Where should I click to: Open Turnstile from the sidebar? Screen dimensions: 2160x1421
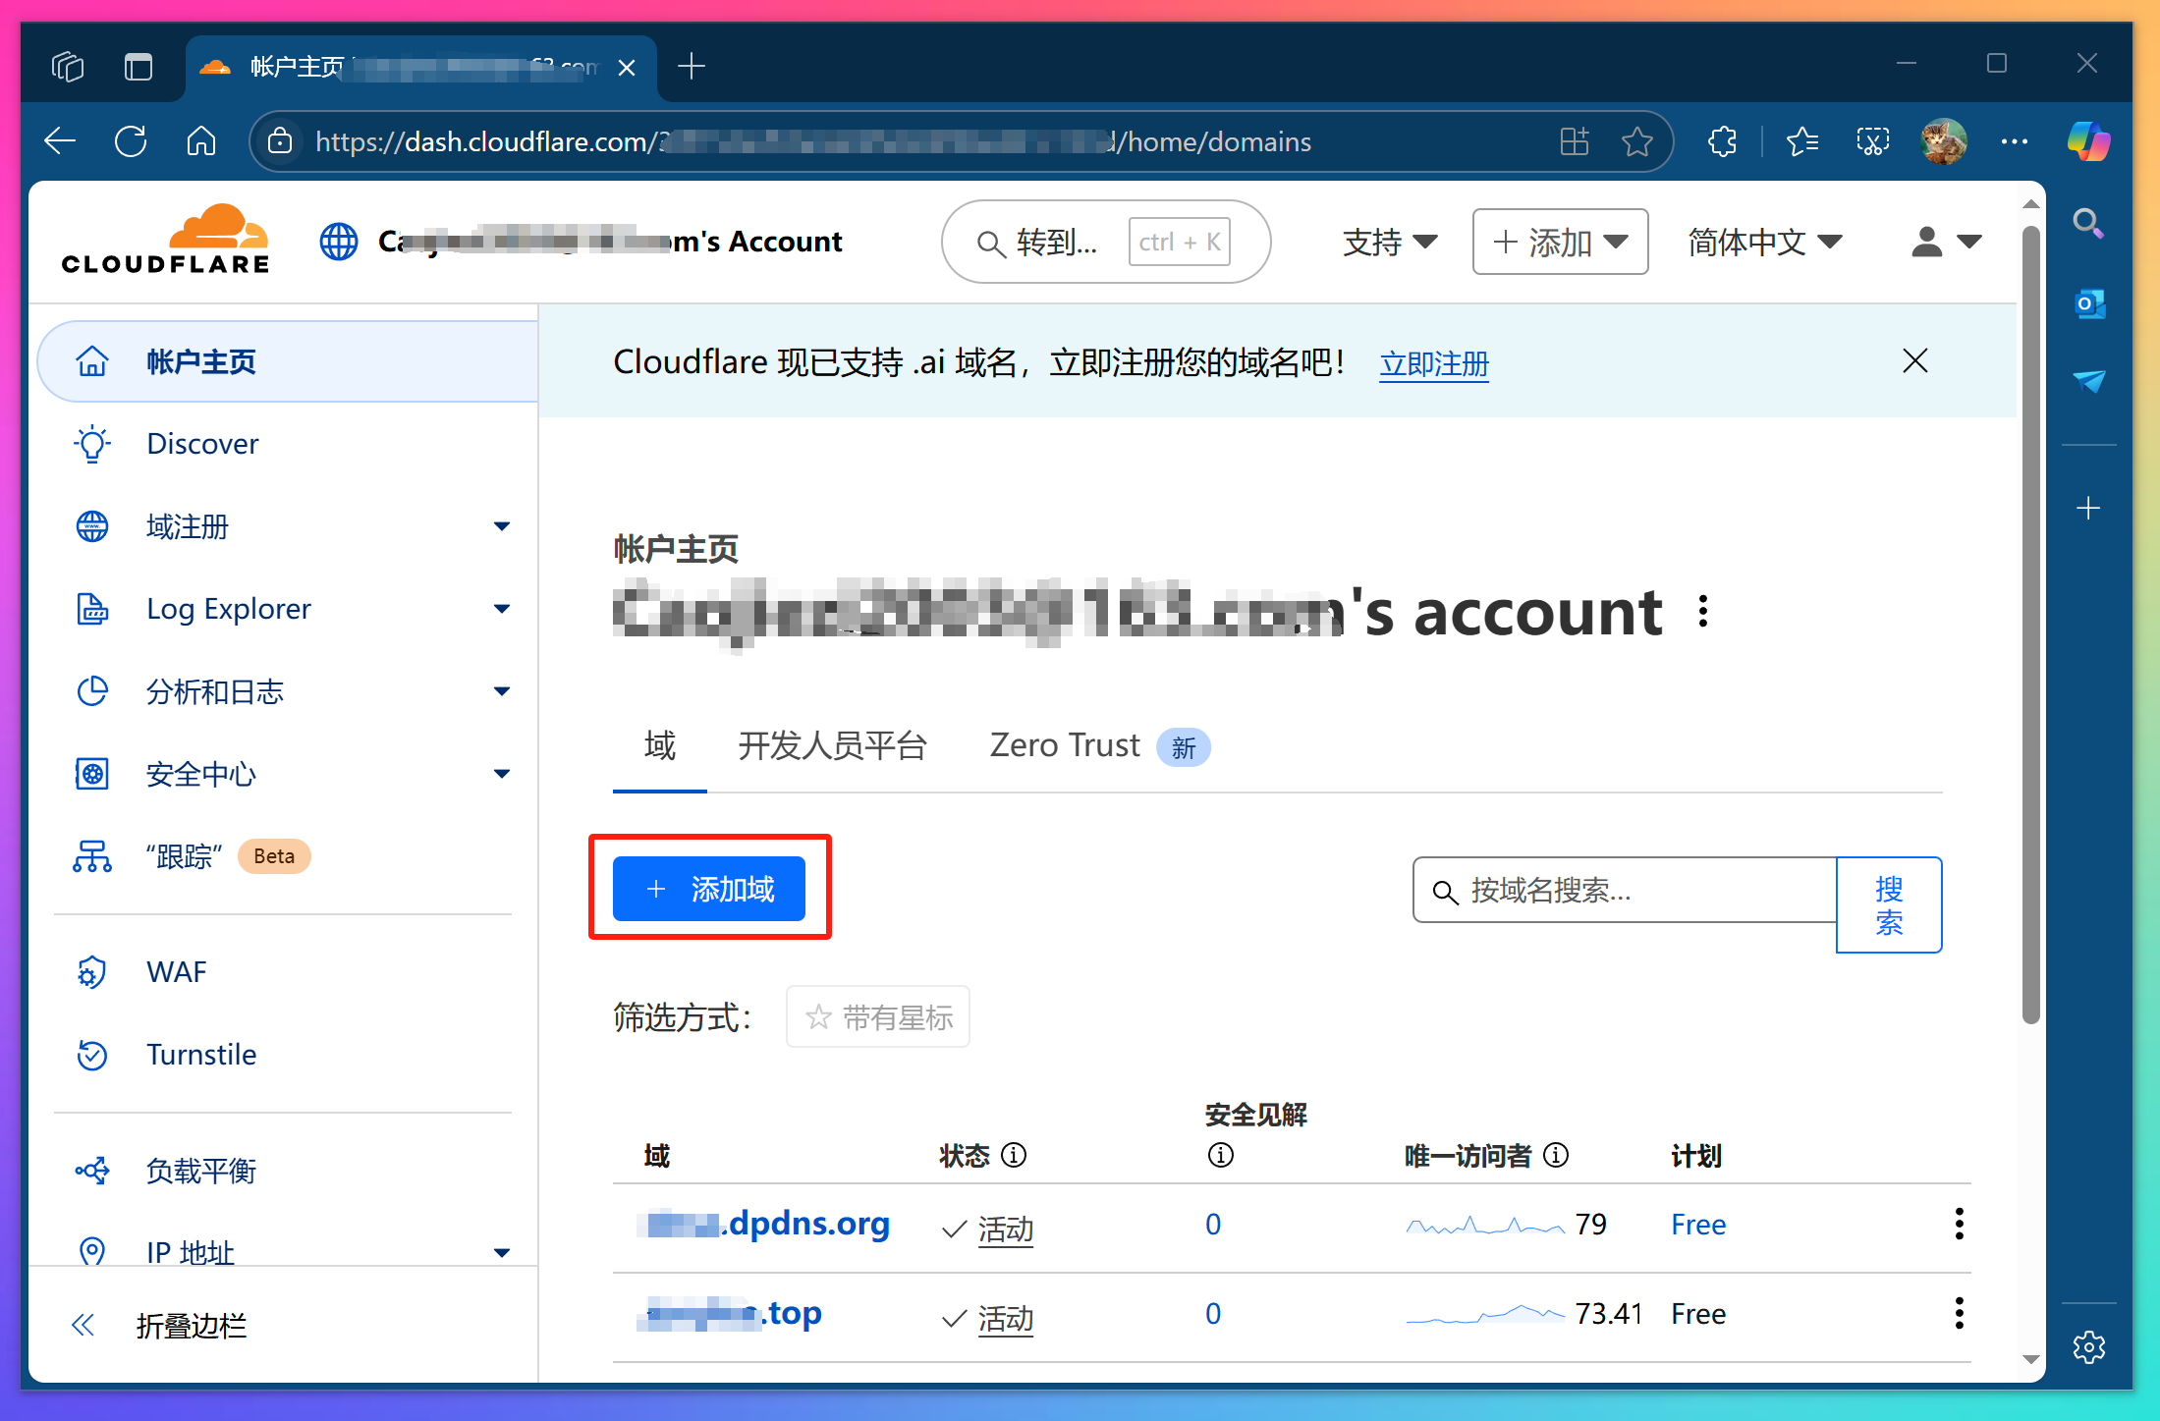201,1054
